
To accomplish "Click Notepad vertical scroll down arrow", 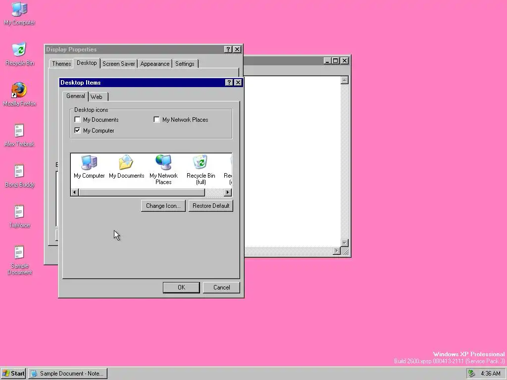I will [345, 243].
